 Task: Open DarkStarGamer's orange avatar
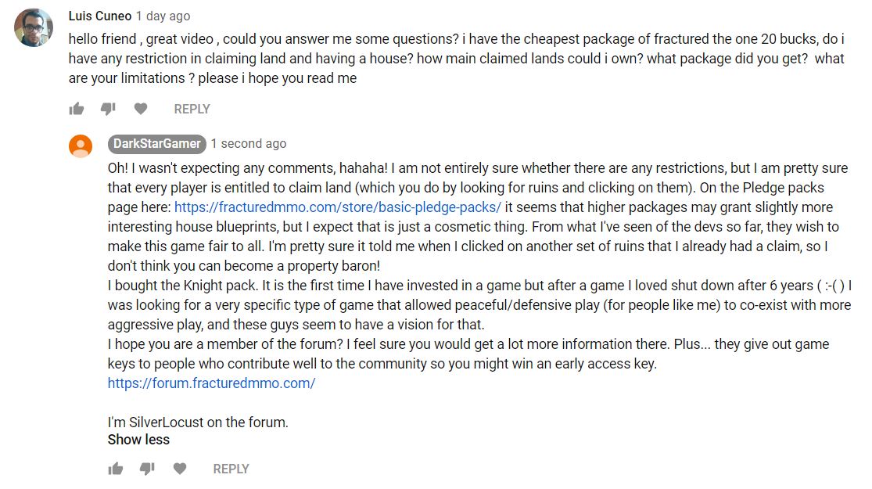pos(81,146)
